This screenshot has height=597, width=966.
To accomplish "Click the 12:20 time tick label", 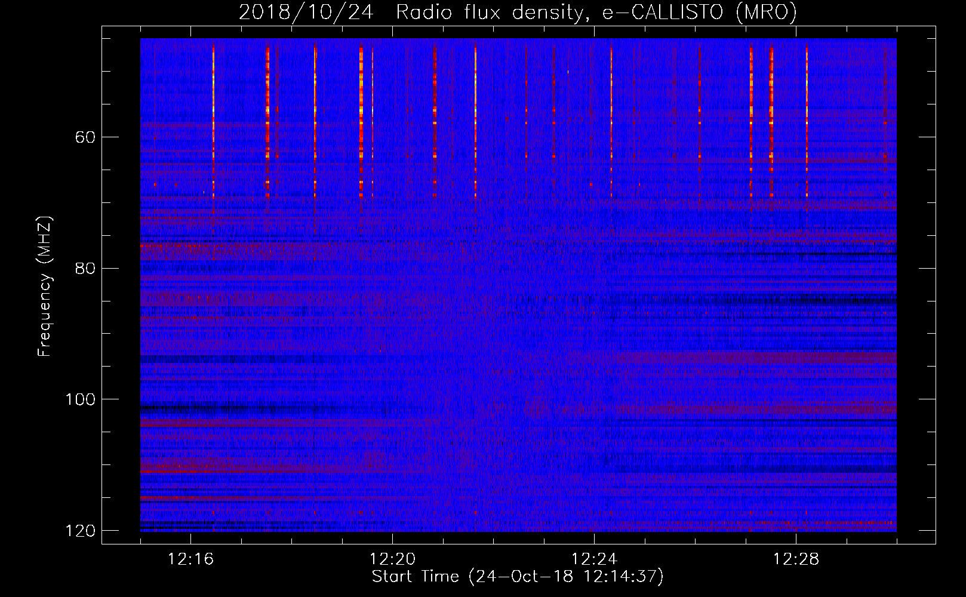I will click(393, 559).
